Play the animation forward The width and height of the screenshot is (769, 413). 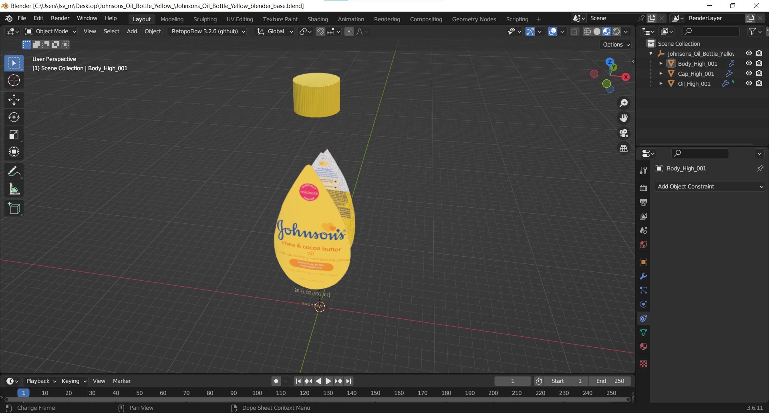pos(328,381)
